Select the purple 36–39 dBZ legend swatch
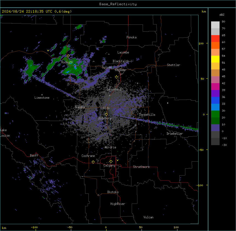The height and width of the screenshot is (231, 236). coord(215,94)
